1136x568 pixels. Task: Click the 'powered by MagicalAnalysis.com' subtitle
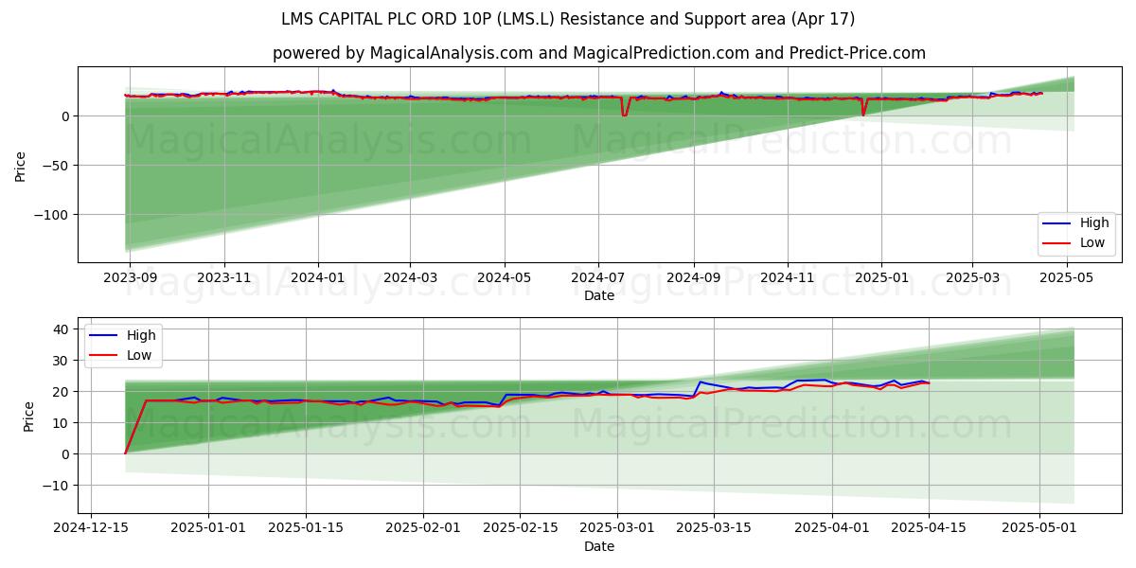599,53
